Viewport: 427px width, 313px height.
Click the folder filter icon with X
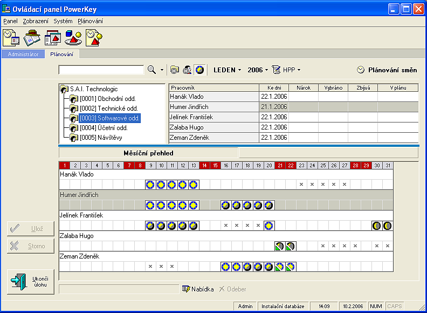[x=174, y=70]
